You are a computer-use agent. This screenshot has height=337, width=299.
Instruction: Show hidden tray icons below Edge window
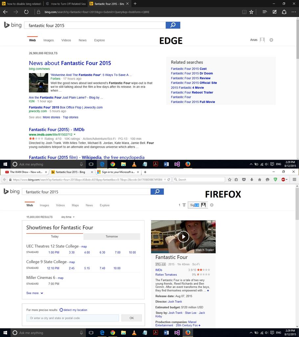251,164
